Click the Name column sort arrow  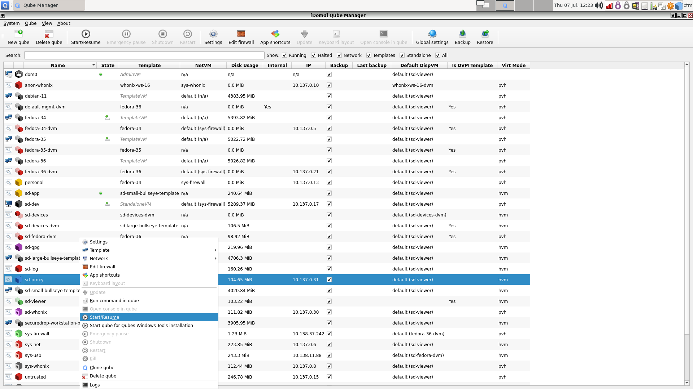coord(93,65)
